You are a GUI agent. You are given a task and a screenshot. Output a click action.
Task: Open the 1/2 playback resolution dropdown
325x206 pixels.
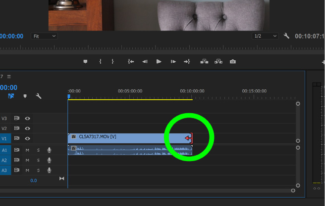(x=265, y=36)
